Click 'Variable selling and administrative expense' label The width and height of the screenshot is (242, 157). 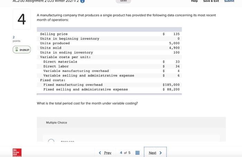(x=89, y=75)
